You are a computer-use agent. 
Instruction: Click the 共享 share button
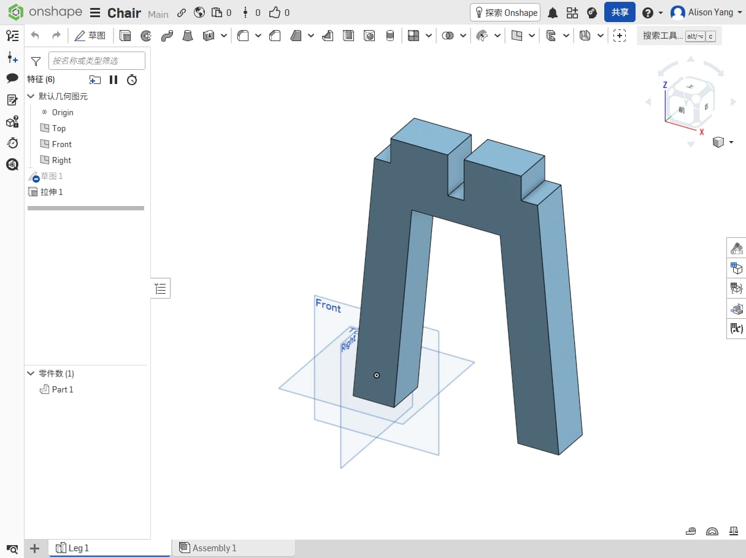[620, 12]
